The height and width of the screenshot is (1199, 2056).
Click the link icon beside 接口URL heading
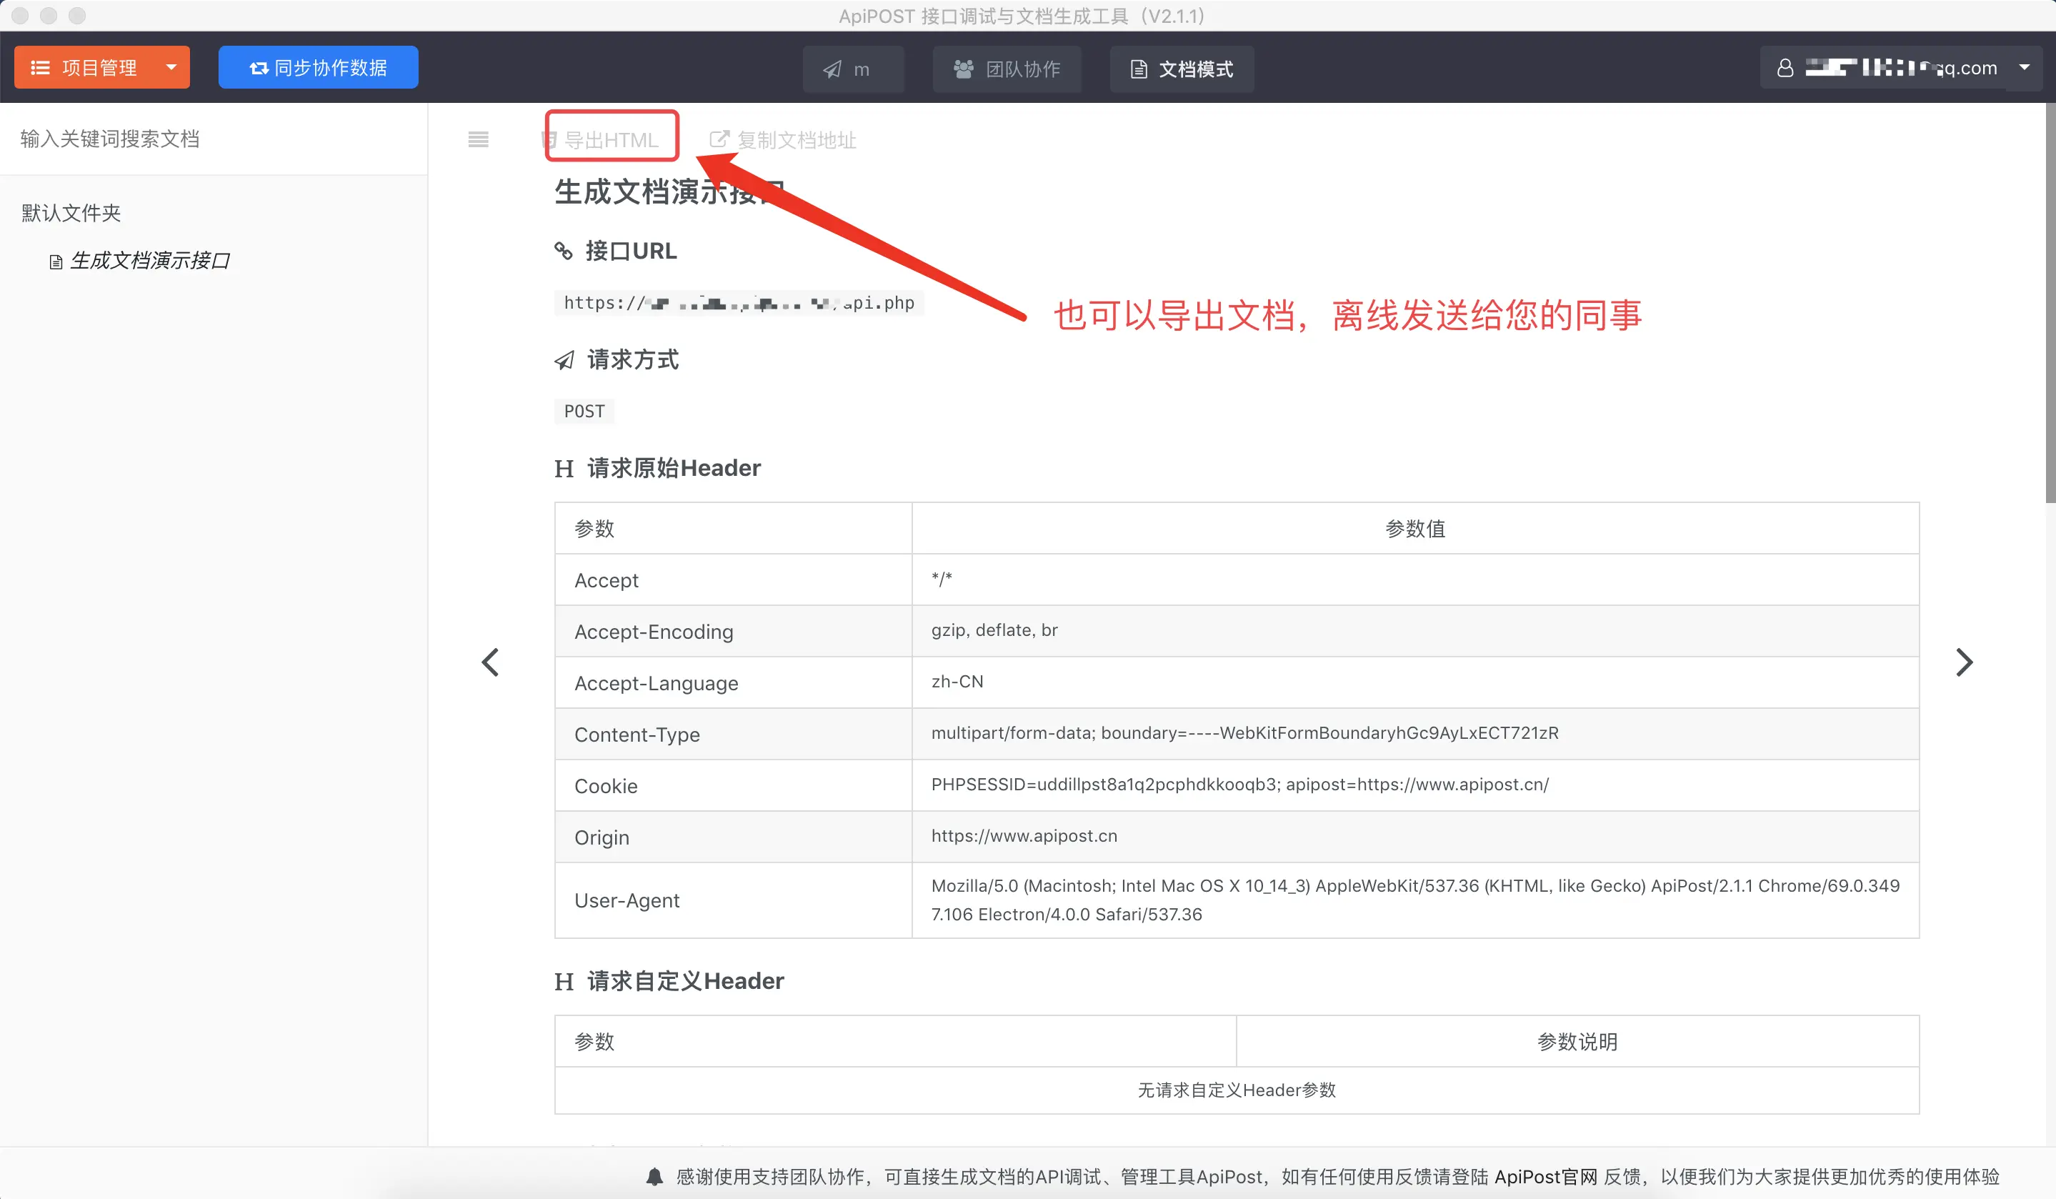tap(563, 251)
